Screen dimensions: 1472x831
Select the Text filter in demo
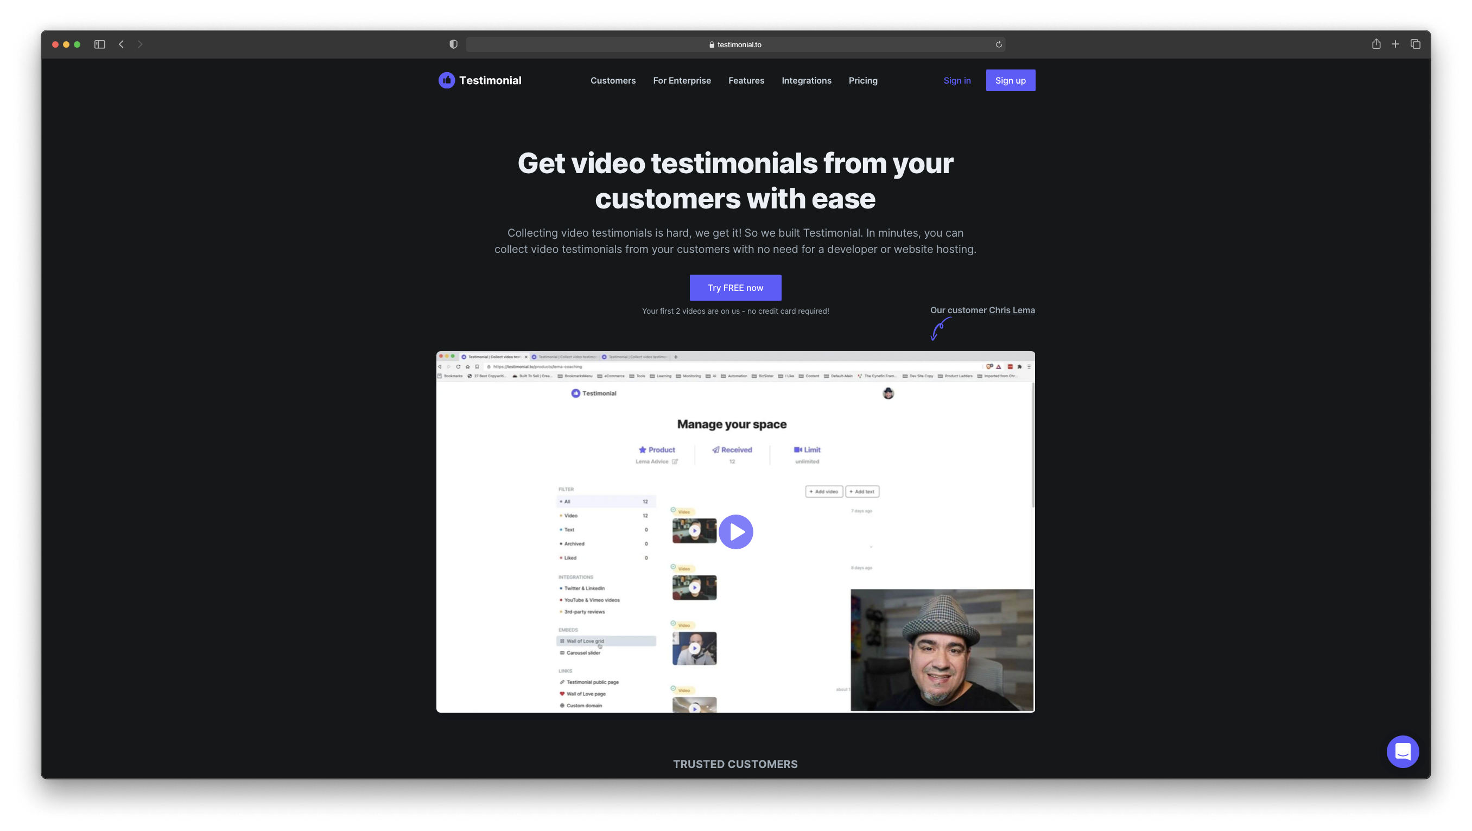pos(606,530)
